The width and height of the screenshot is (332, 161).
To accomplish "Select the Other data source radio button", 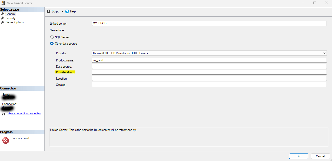I will (x=52, y=43).
